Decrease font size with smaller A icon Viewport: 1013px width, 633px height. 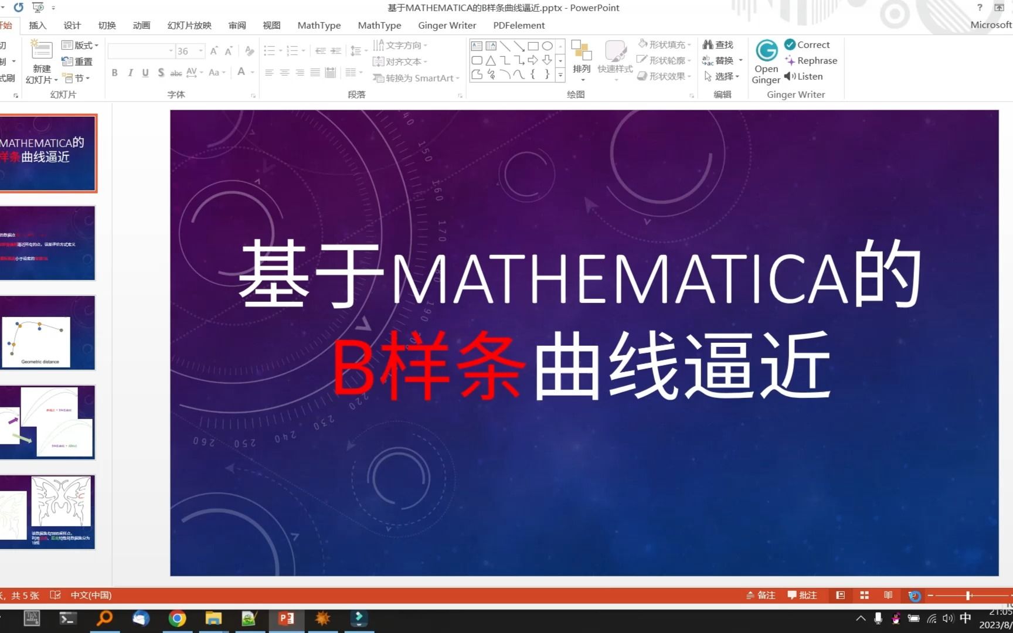[229, 51]
